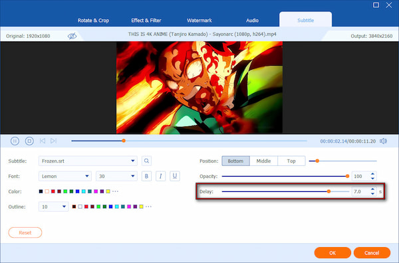The image size is (399, 263).
Task: Pick bright red subtitle Color swatch
Action: [53, 191]
